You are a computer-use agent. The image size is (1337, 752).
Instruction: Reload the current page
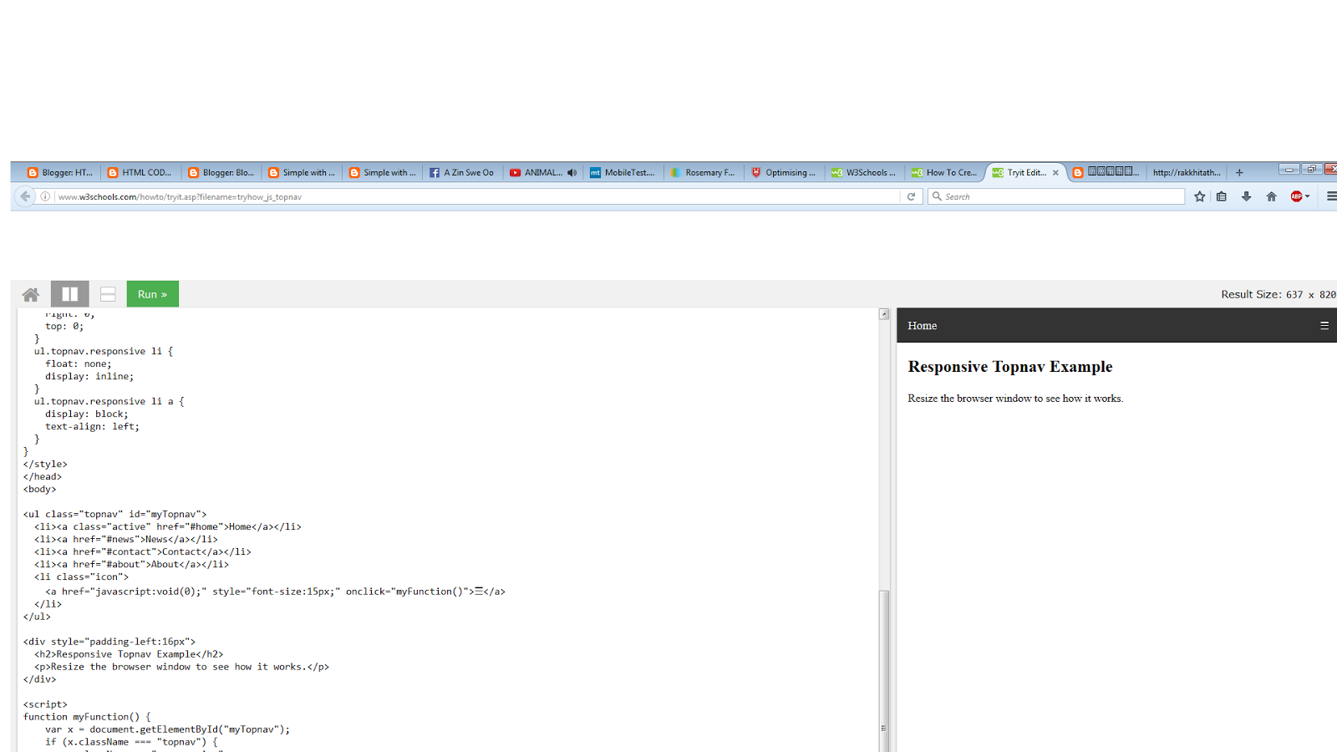(x=910, y=196)
